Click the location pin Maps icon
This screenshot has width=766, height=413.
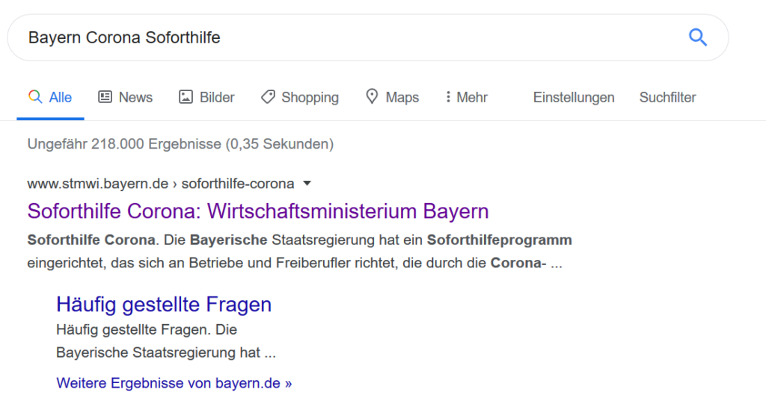click(372, 97)
